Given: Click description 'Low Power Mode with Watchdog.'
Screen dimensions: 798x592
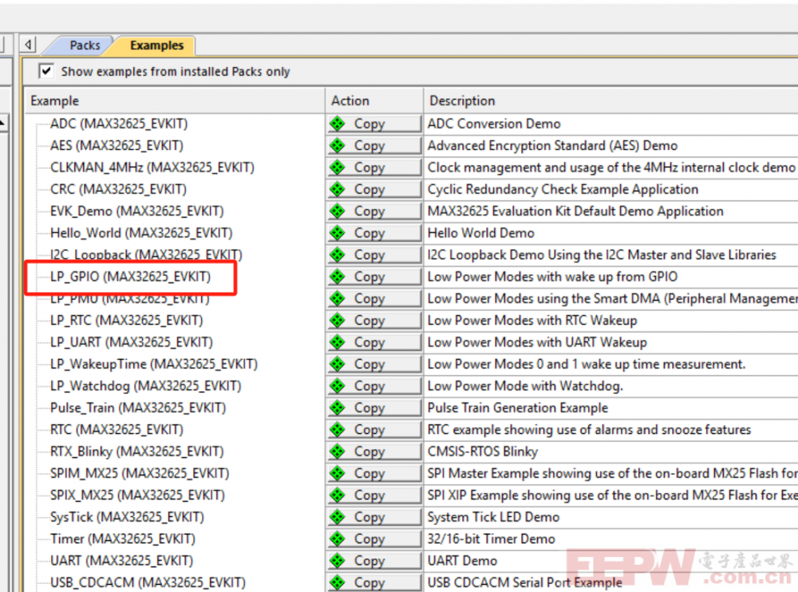Looking at the screenshot, I should 525,386.
